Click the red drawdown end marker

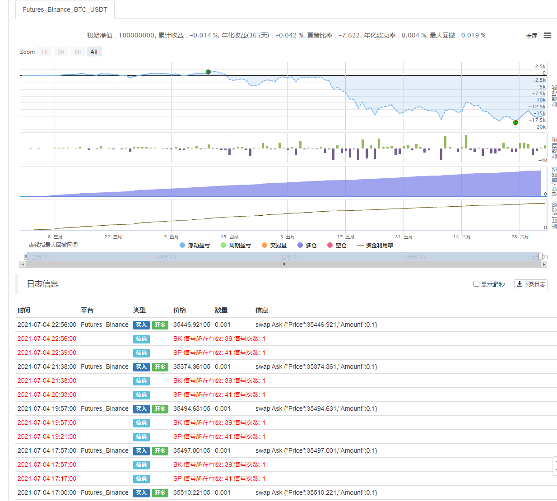[515, 122]
